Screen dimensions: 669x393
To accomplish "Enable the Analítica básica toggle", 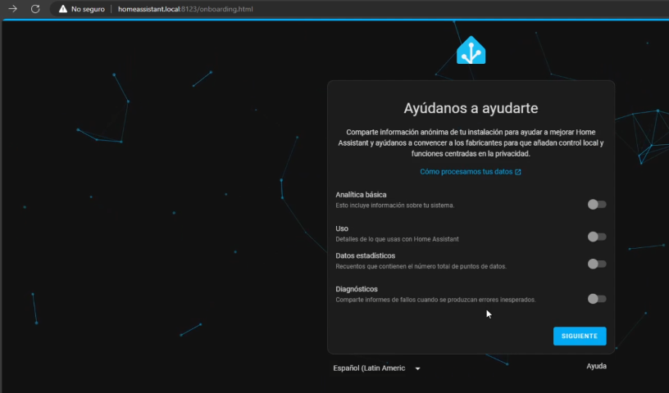I will [597, 204].
